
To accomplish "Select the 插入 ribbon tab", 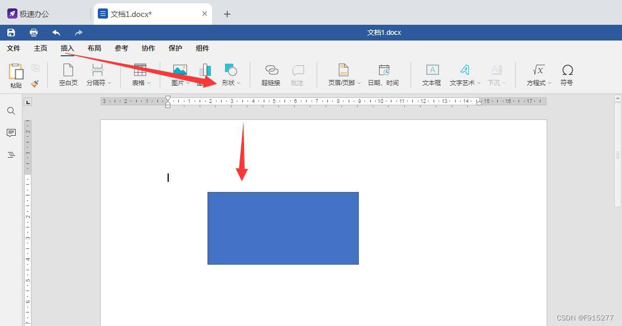I will pos(67,48).
